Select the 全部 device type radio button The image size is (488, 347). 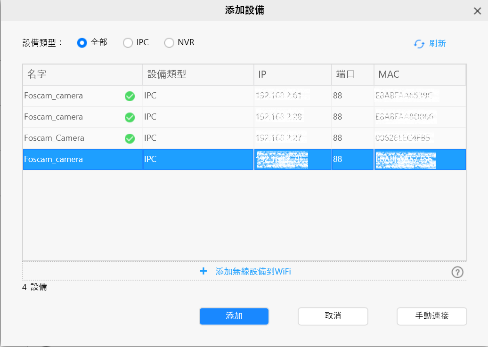click(x=82, y=43)
